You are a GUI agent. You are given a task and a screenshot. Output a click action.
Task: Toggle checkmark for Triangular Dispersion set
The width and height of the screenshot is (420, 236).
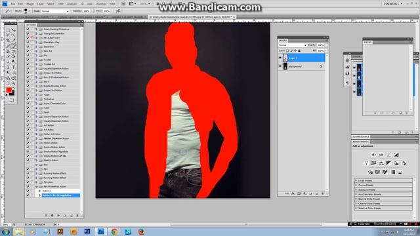[x=28, y=33]
